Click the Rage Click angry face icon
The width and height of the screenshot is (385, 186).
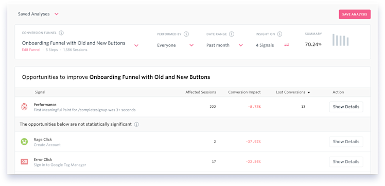click(24, 142)
